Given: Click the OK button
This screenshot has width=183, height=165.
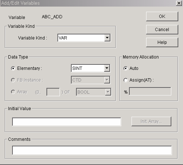Looking at the screenshot, I should pos(162,16).
